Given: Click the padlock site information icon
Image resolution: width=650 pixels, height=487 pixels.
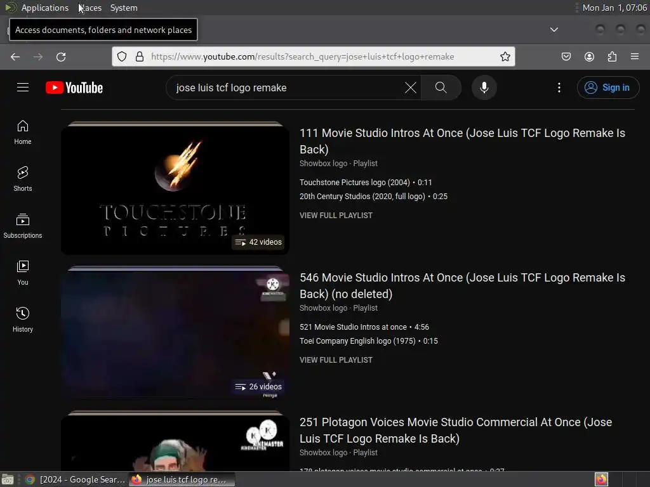Looking at the screenshot, I should pos(140,56).
